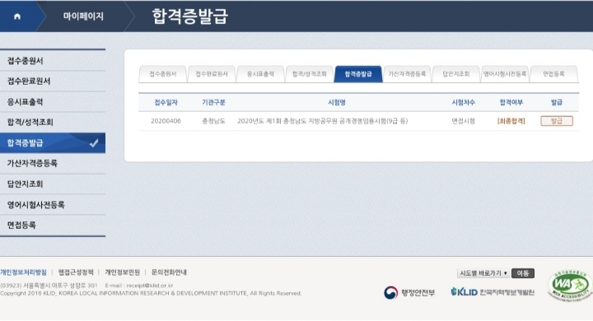Click the 시험명 column header
The height and width of the screenshot is (321, 593).
(x=337, y=102)
